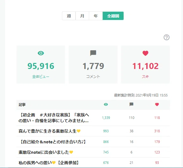The height and width of the screenshot is (168, 183).
Task: Click the comment bubble icon in コメント card
Action: tap(93, 53)
